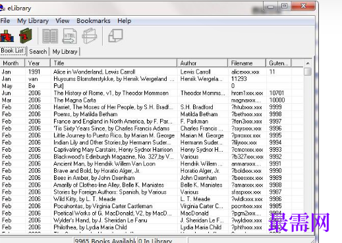Click the vertical scrollbar thumb
This screenshot has width=342, height=243.
[308, 72]
